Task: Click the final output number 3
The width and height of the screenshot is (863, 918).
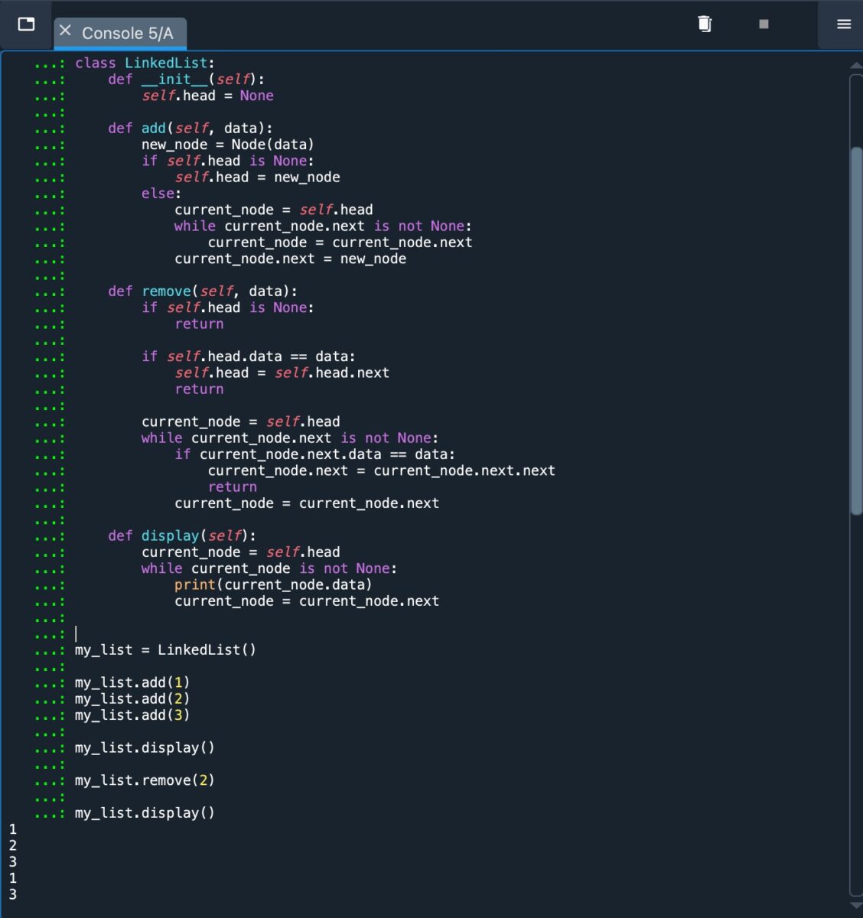Action: [x=12, y=894]
